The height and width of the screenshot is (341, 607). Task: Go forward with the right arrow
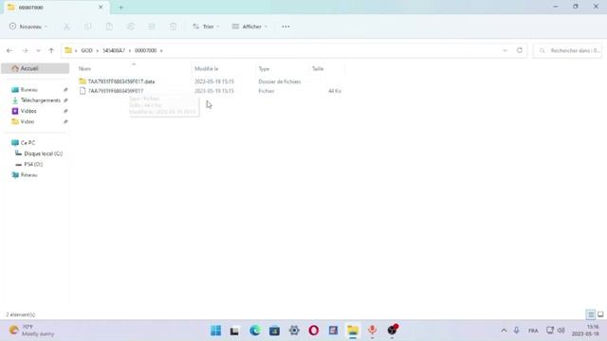click(26, 50)
